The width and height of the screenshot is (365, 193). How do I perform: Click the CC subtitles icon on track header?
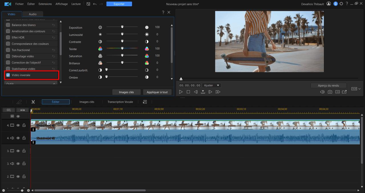pos(12,116)
